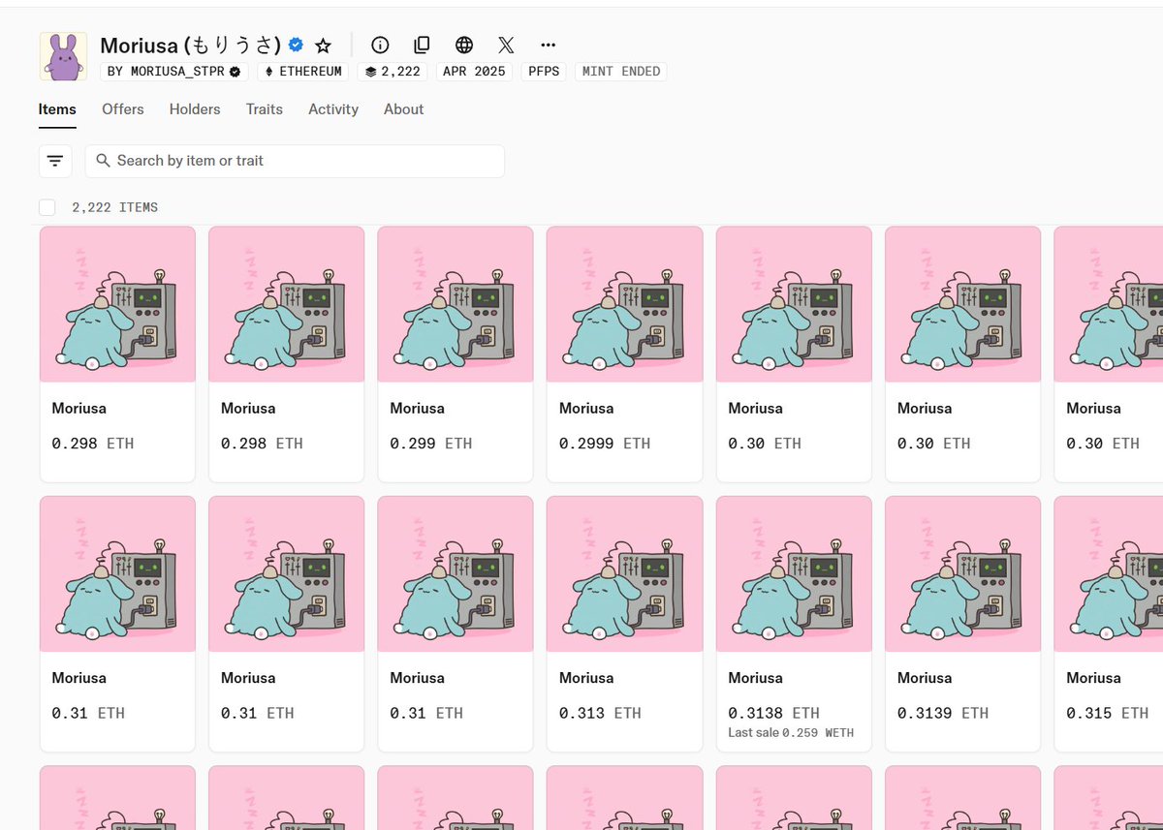Focus the Search by item or trait field

tap(295, 161)
